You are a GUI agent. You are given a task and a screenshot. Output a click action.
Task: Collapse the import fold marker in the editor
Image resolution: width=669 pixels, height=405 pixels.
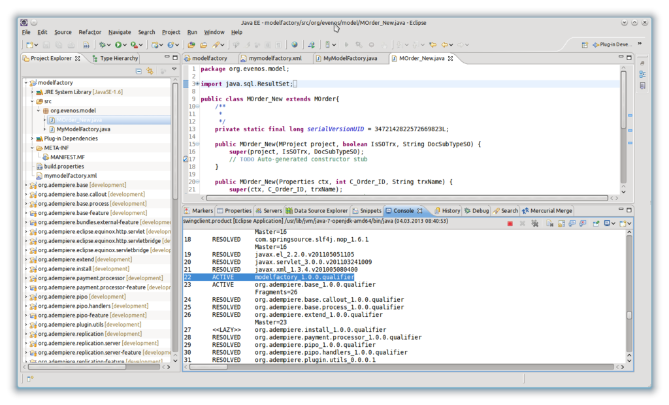(197, 84)
